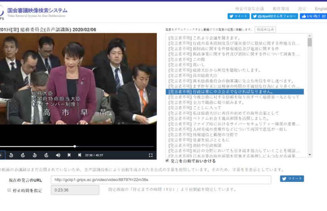
Task: Click the rewind icon between the two forward icons
Action: (35, 155)
